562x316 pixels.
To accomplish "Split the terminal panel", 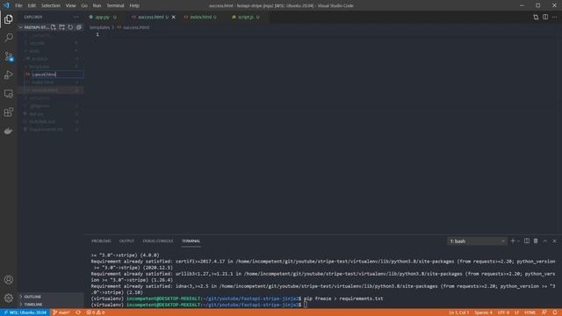I will point(527,241).
